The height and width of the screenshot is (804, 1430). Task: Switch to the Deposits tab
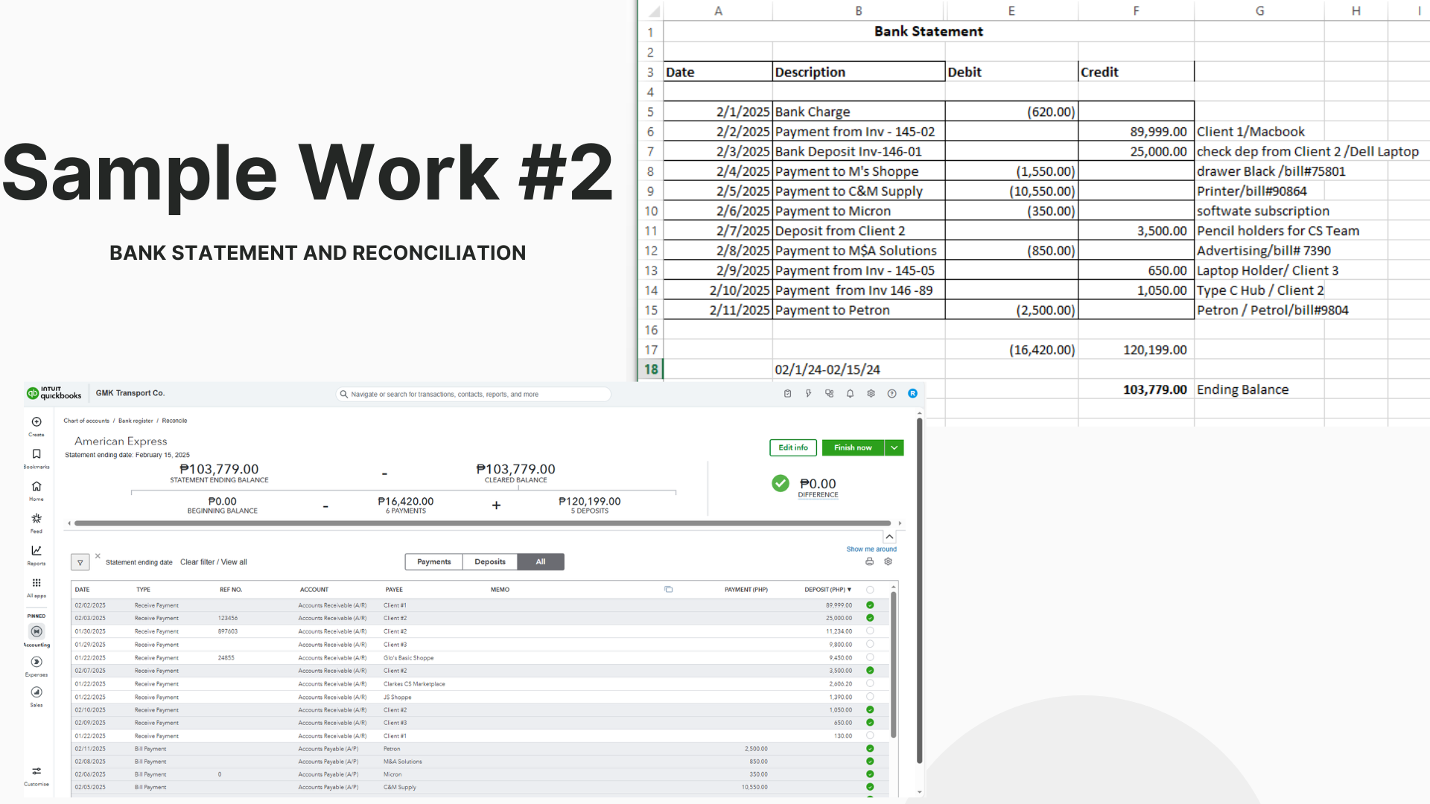pyautogui.click(x=490, y=562)
